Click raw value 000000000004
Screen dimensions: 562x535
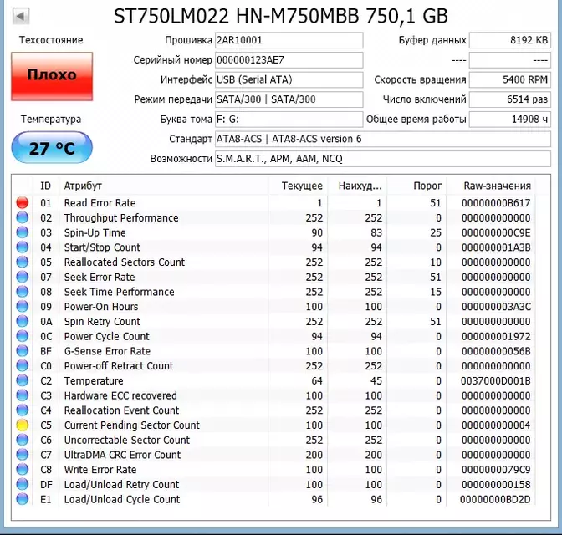click(496, 425)
